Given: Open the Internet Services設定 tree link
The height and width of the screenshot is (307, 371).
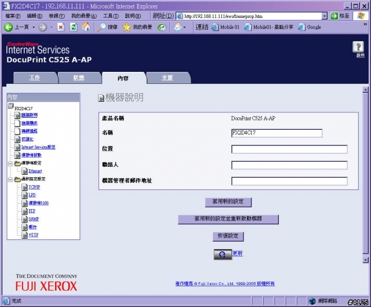Looking at the screenshot, I should (38, 147).
